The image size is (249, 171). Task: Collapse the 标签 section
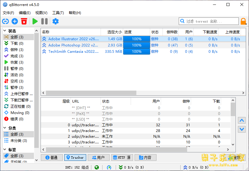[5, 149]
